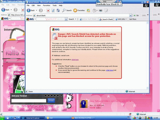
Task: Open the Favorites menu
Action: [x=46, y=5]
